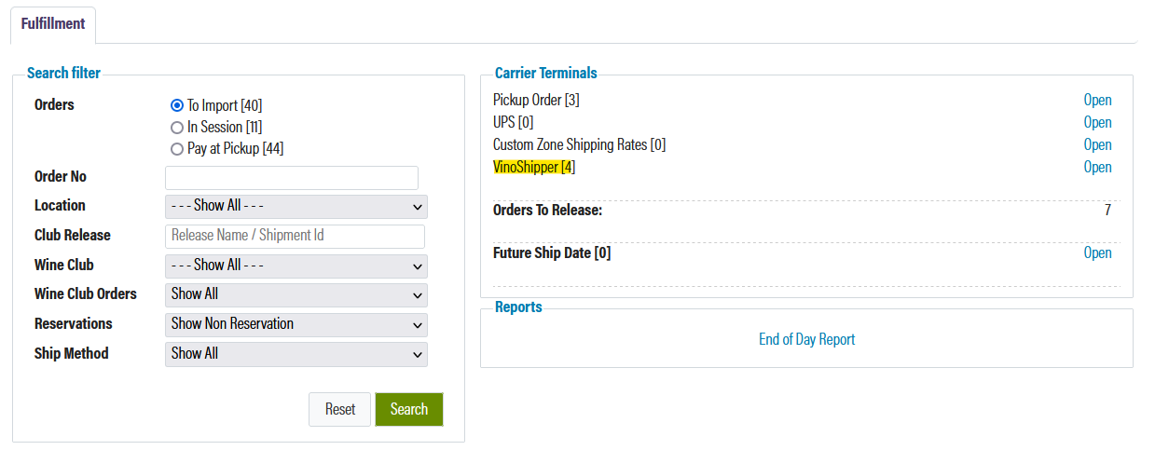Select the In Session orders option

(177, 127)
